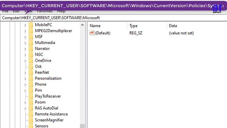Screen dimensions: 227x128
Task: Click the registry path address bar
Action: pyautogui.click(x=113, y=18)
